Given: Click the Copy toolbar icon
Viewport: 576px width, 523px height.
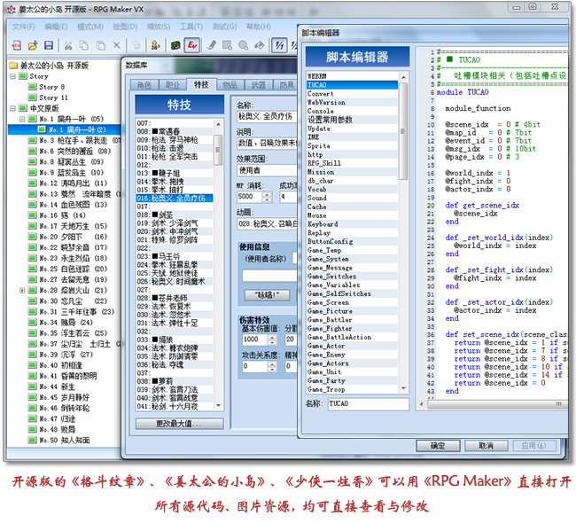Looking at the screenshot, I should (84, 45).
